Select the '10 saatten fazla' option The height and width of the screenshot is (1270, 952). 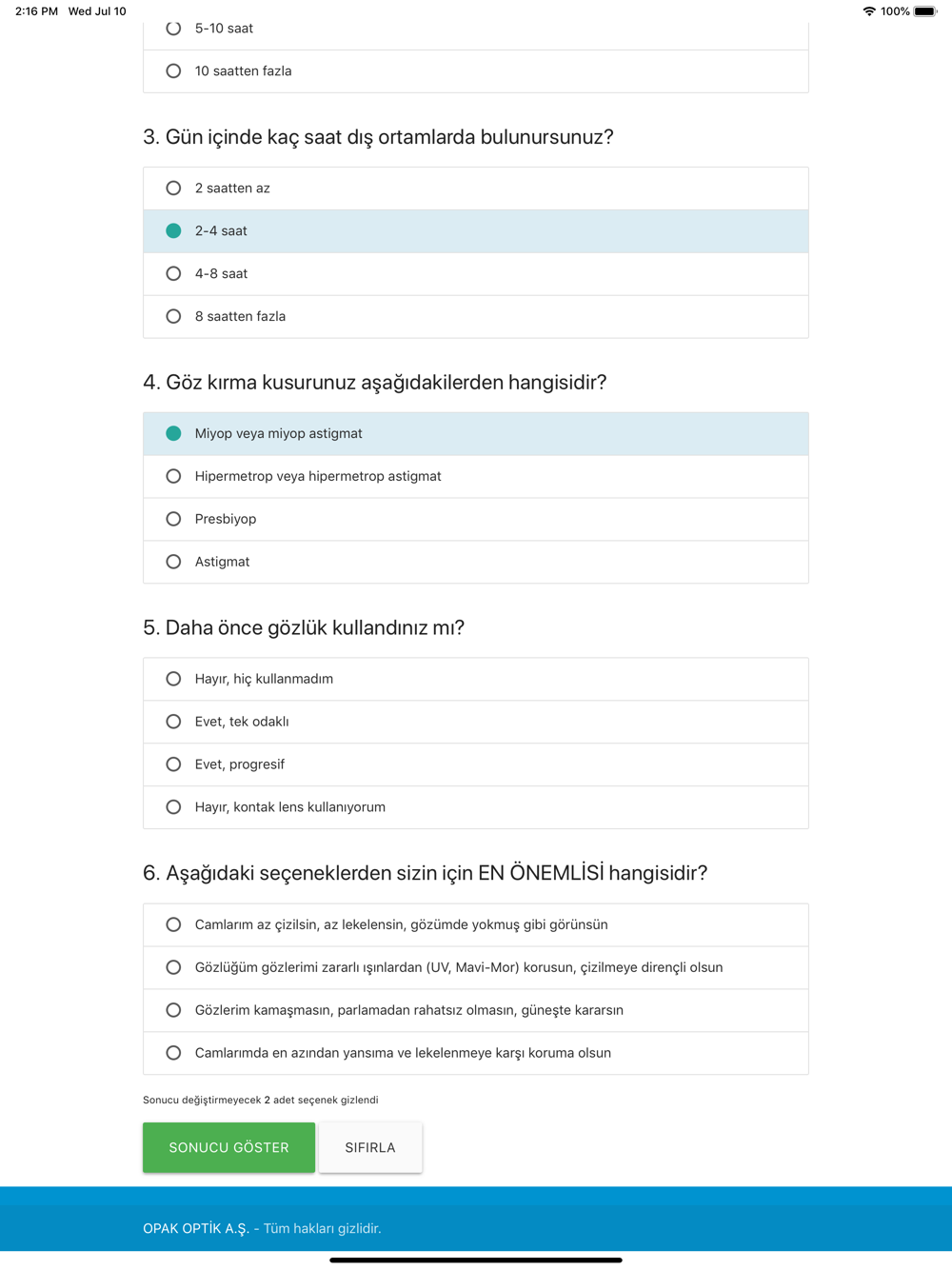click(173, 71)
